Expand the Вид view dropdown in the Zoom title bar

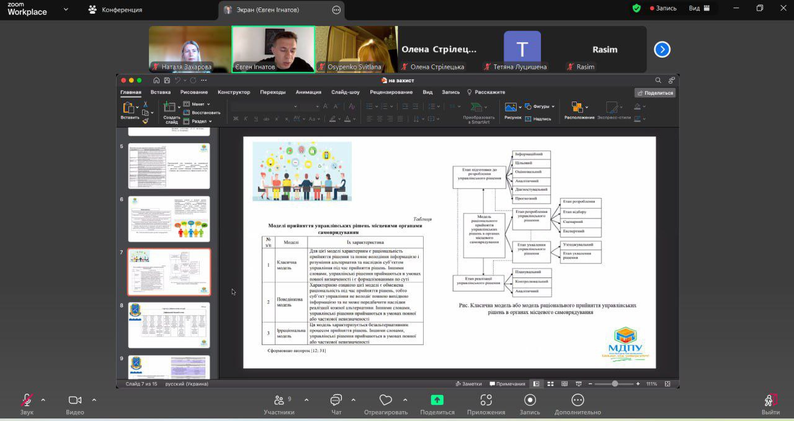point(699,9)
